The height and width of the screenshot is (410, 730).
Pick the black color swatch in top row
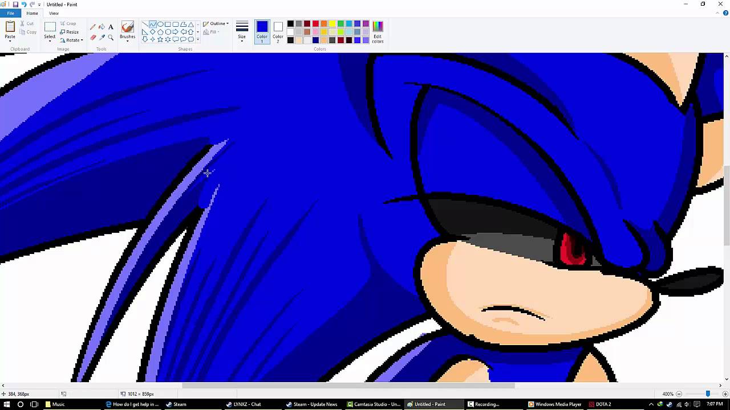pos(290,24)
